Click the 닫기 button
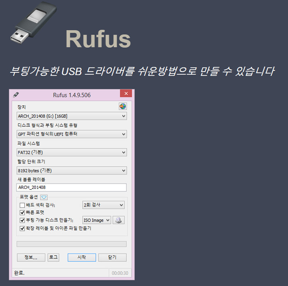288x286 pixels. pos(112,258)
